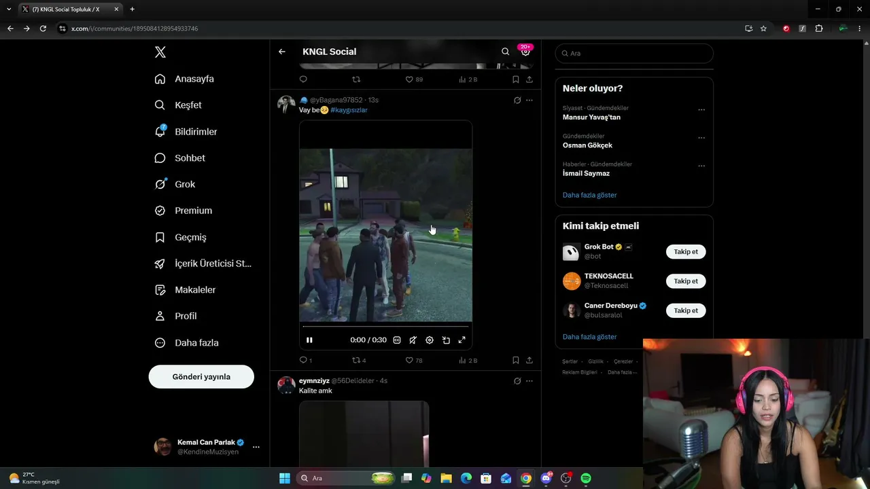The image size is (870, 489).
Task: Follow Caner Dereboyu
Action: pyautogui.click(x=686, y=310)
